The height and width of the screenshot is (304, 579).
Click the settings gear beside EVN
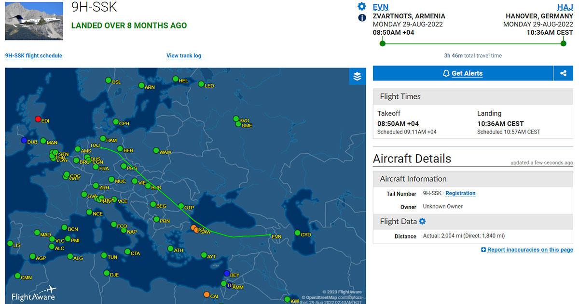click(x=362, y=6)
